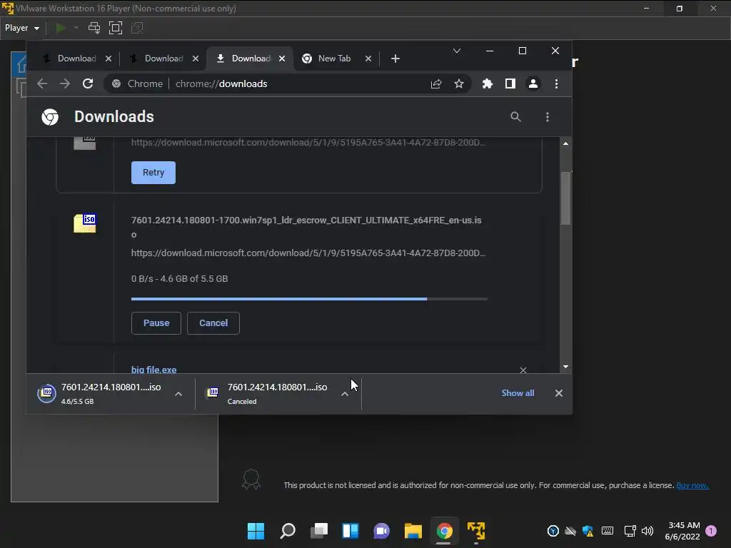Click the downloads page scrollbar thumb
Image resolution: width=731 pixels, height=548 pixels.
[565, 198]
